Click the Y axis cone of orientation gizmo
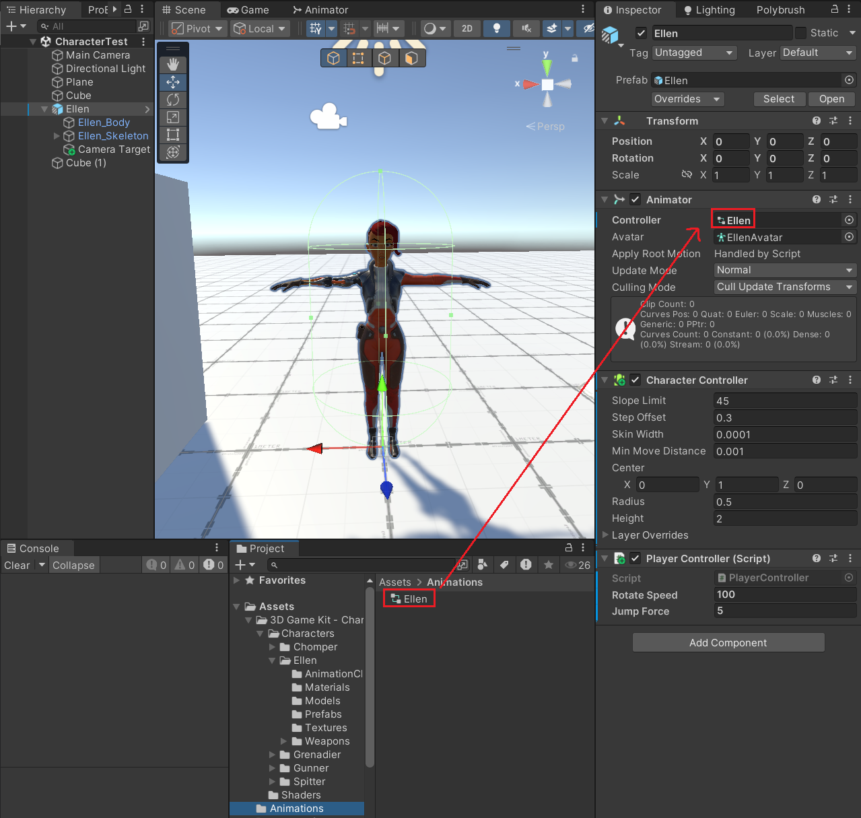Screen dimensions: 861x818 [547, 67]
